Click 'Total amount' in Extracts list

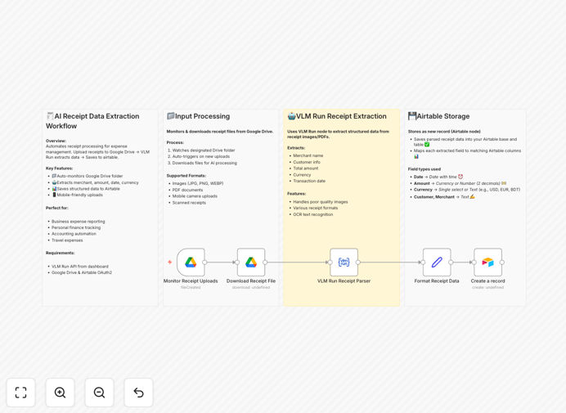pos(305,168)
